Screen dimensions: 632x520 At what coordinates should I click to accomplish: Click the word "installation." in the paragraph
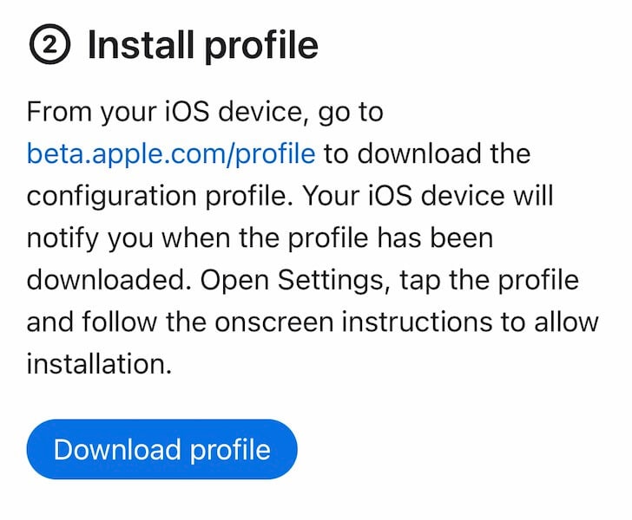pos(99,362)
